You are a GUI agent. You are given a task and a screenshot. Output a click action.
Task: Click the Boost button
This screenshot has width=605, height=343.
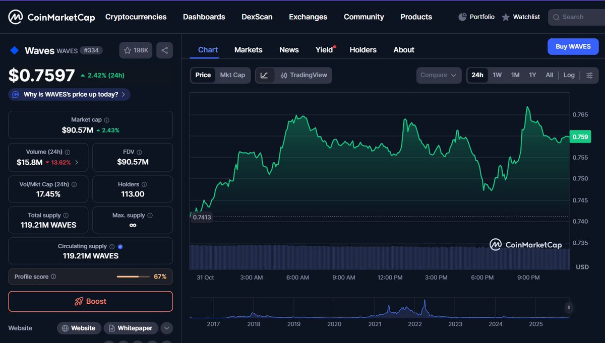click(90, 301)
